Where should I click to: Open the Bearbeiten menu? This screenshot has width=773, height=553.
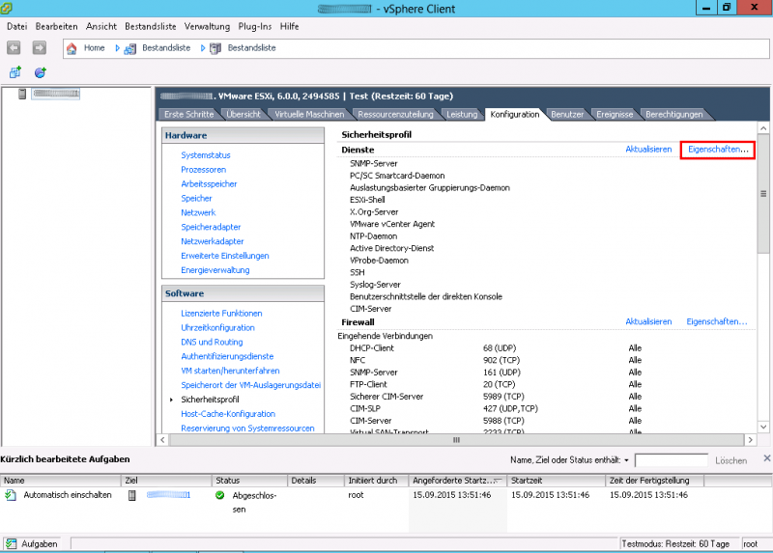pyautogui.click(x=57, y=27)
